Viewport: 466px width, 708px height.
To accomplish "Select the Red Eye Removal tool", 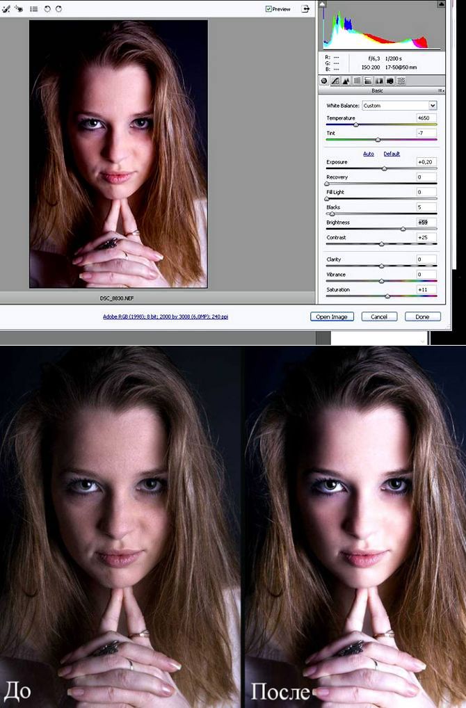I will 19,8.
